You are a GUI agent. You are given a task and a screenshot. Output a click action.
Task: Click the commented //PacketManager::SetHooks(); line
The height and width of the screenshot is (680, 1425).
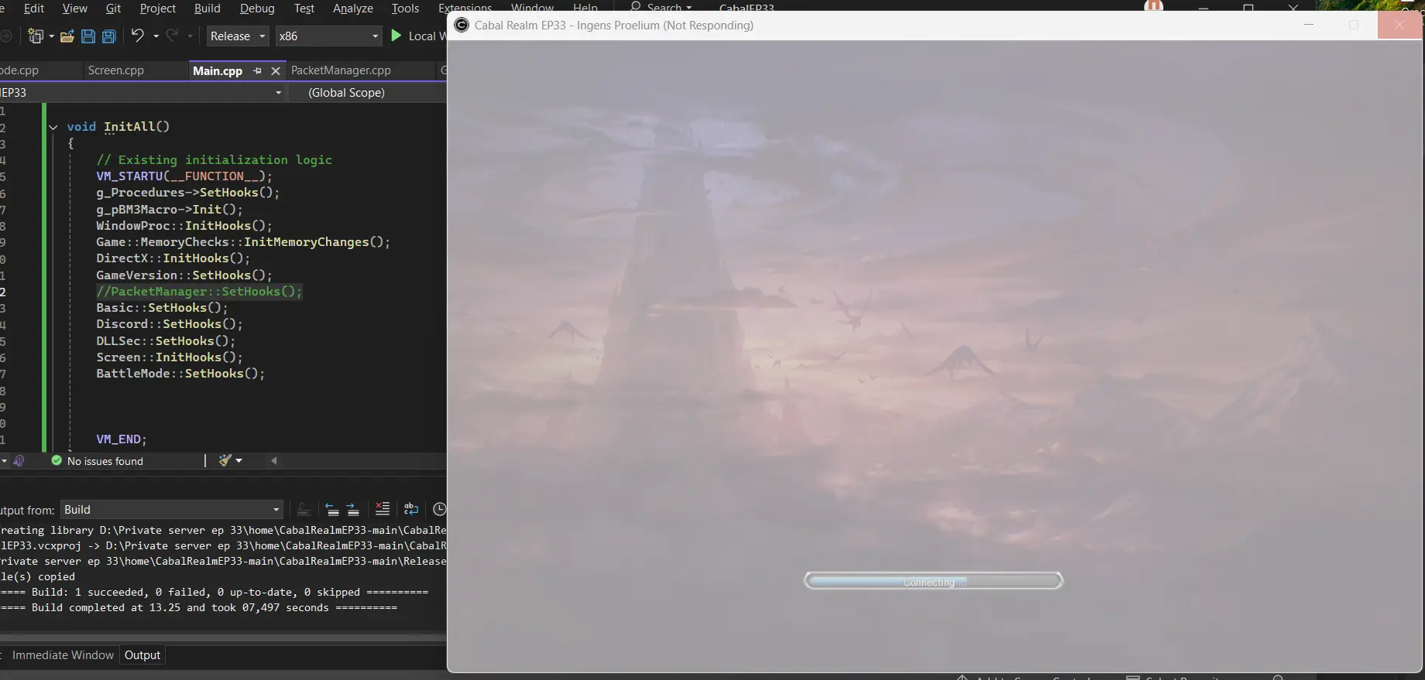(199, 292)
